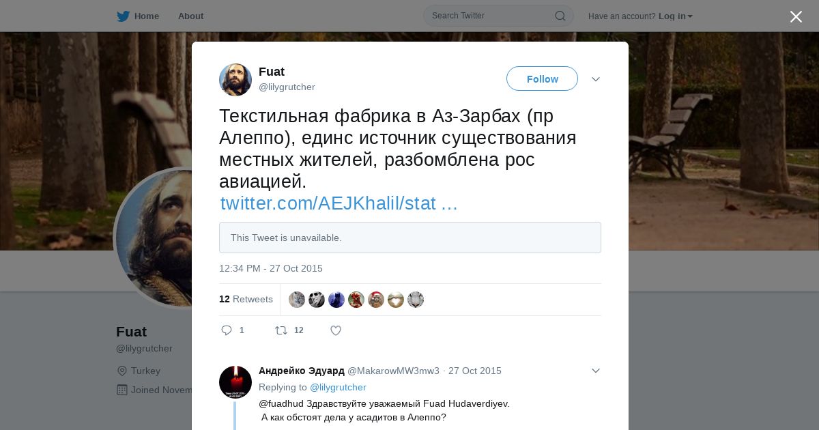Expand the tweet options chevron near Follow
The image size is (819, 430).
point(596,79)
